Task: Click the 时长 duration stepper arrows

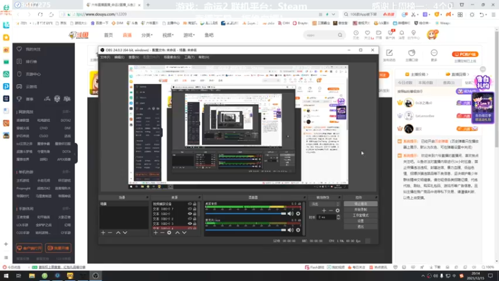Action: 338,217
